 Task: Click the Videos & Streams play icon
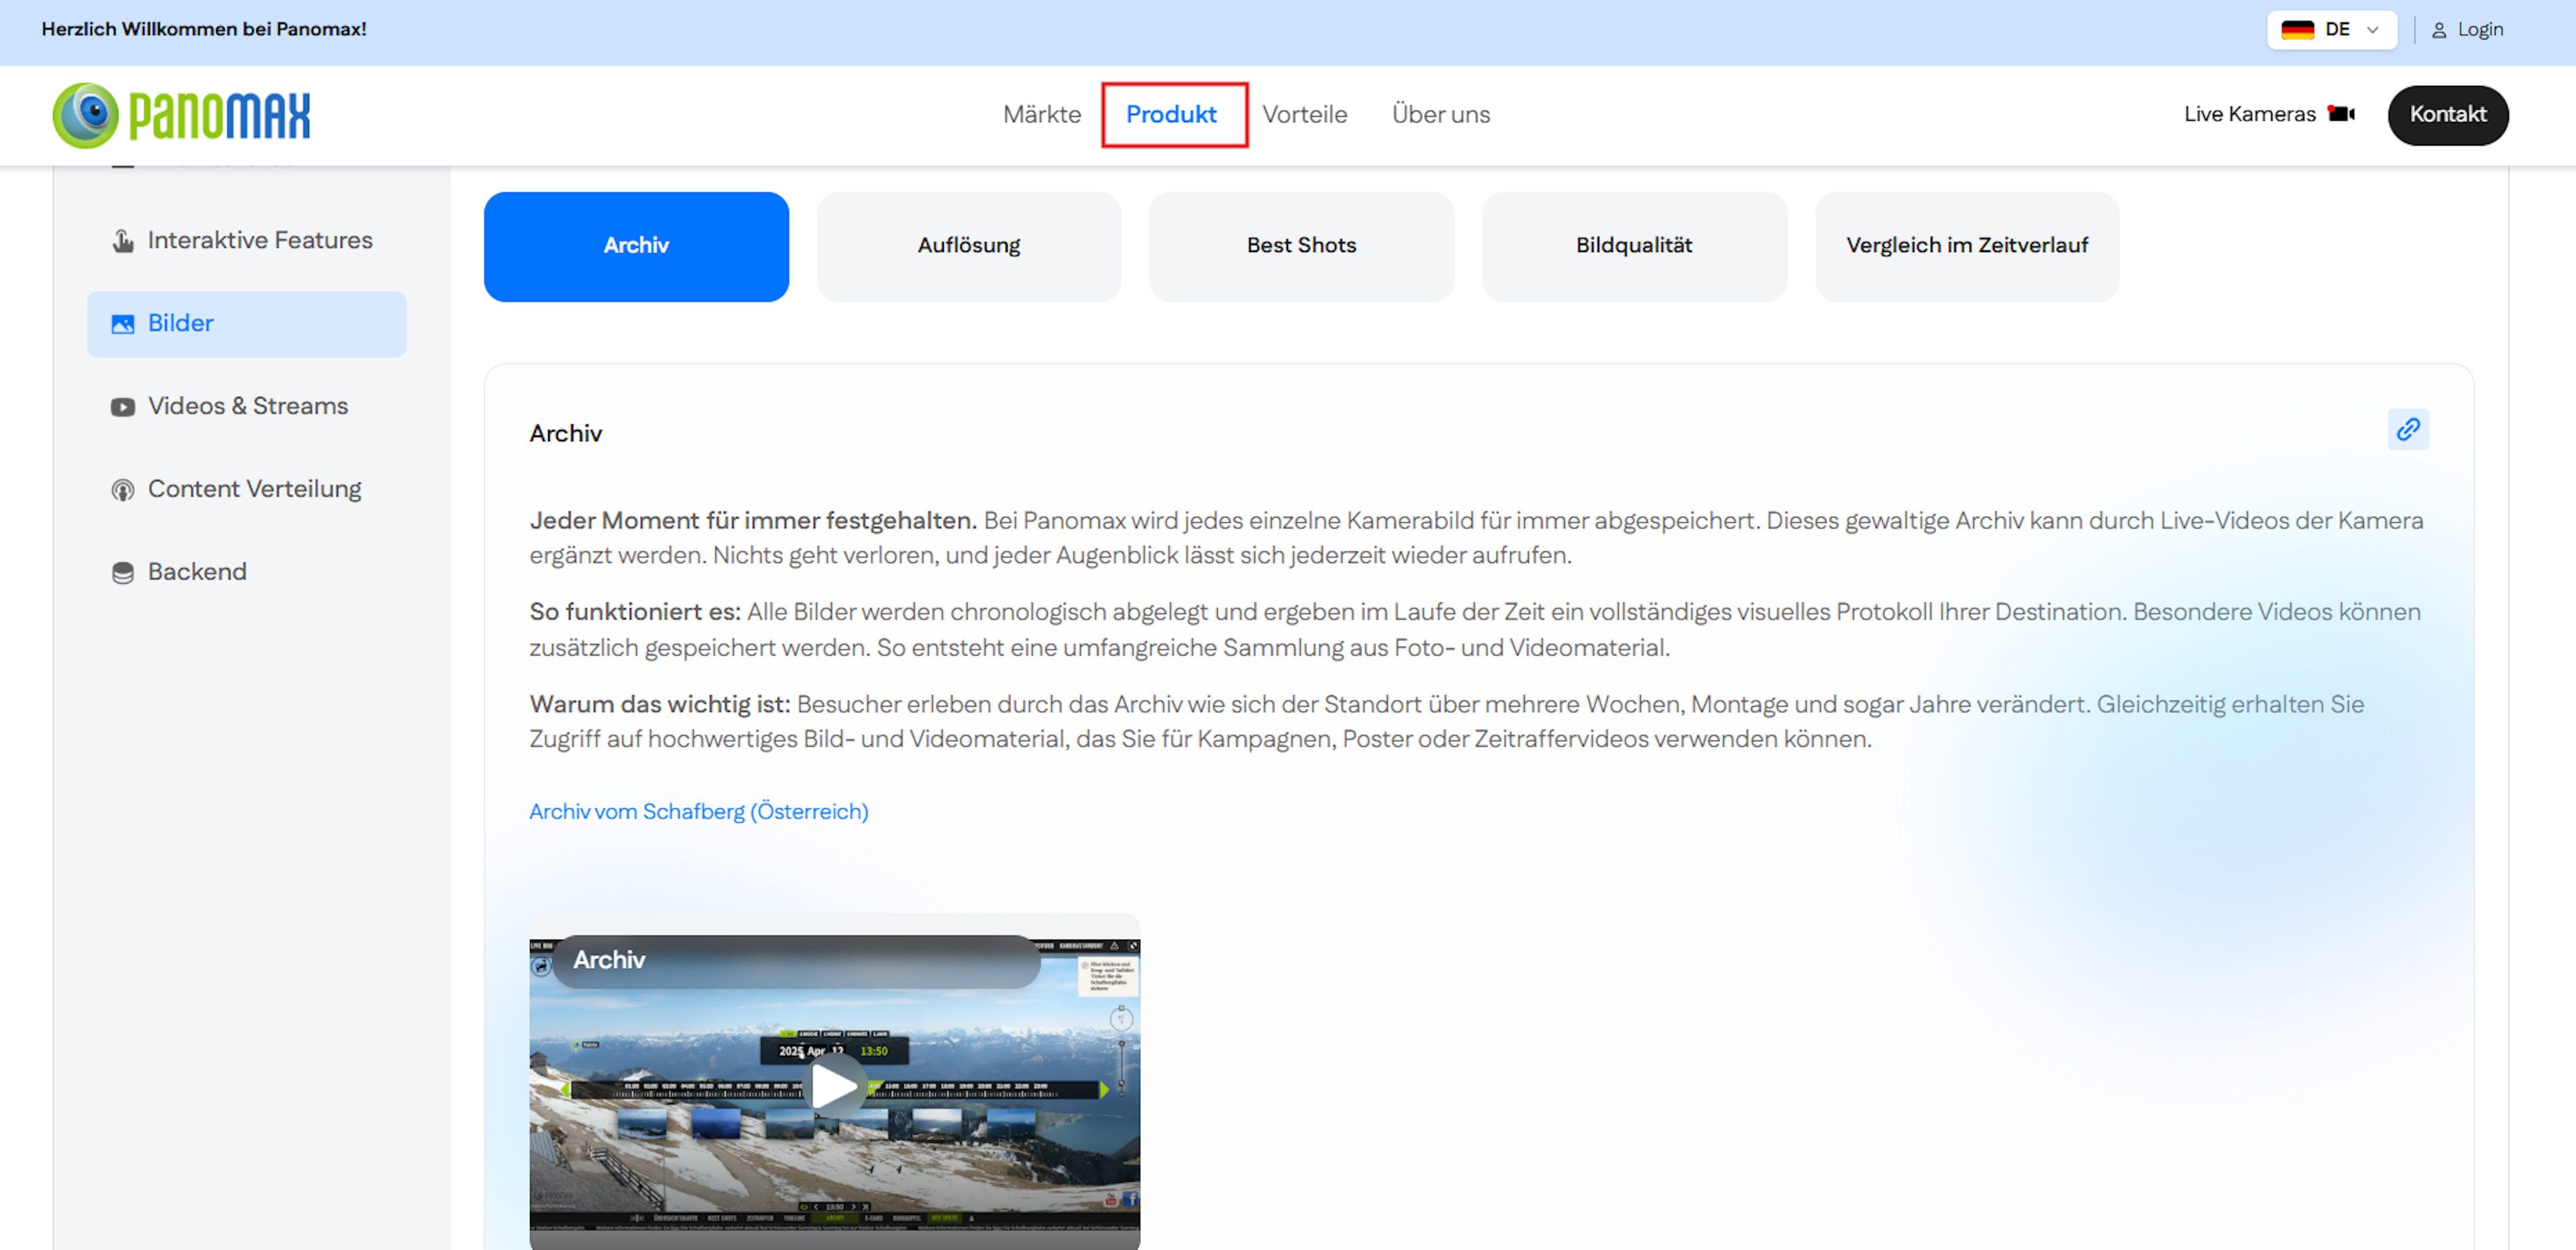coord(122,407)
